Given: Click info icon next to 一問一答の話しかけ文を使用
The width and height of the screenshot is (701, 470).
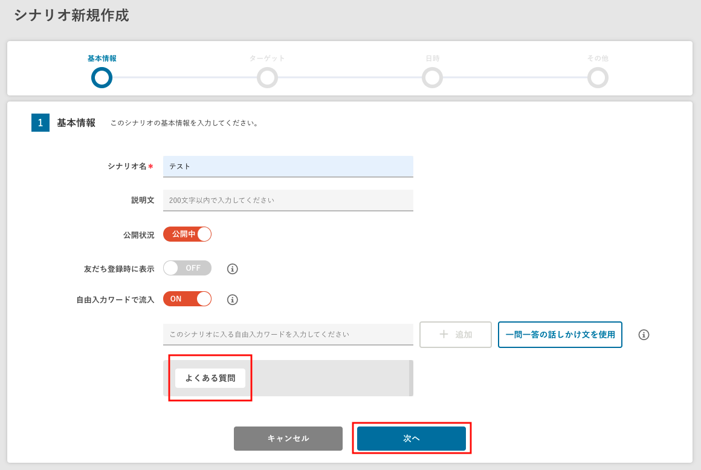Looking at the screenshot, I should 644,335.
